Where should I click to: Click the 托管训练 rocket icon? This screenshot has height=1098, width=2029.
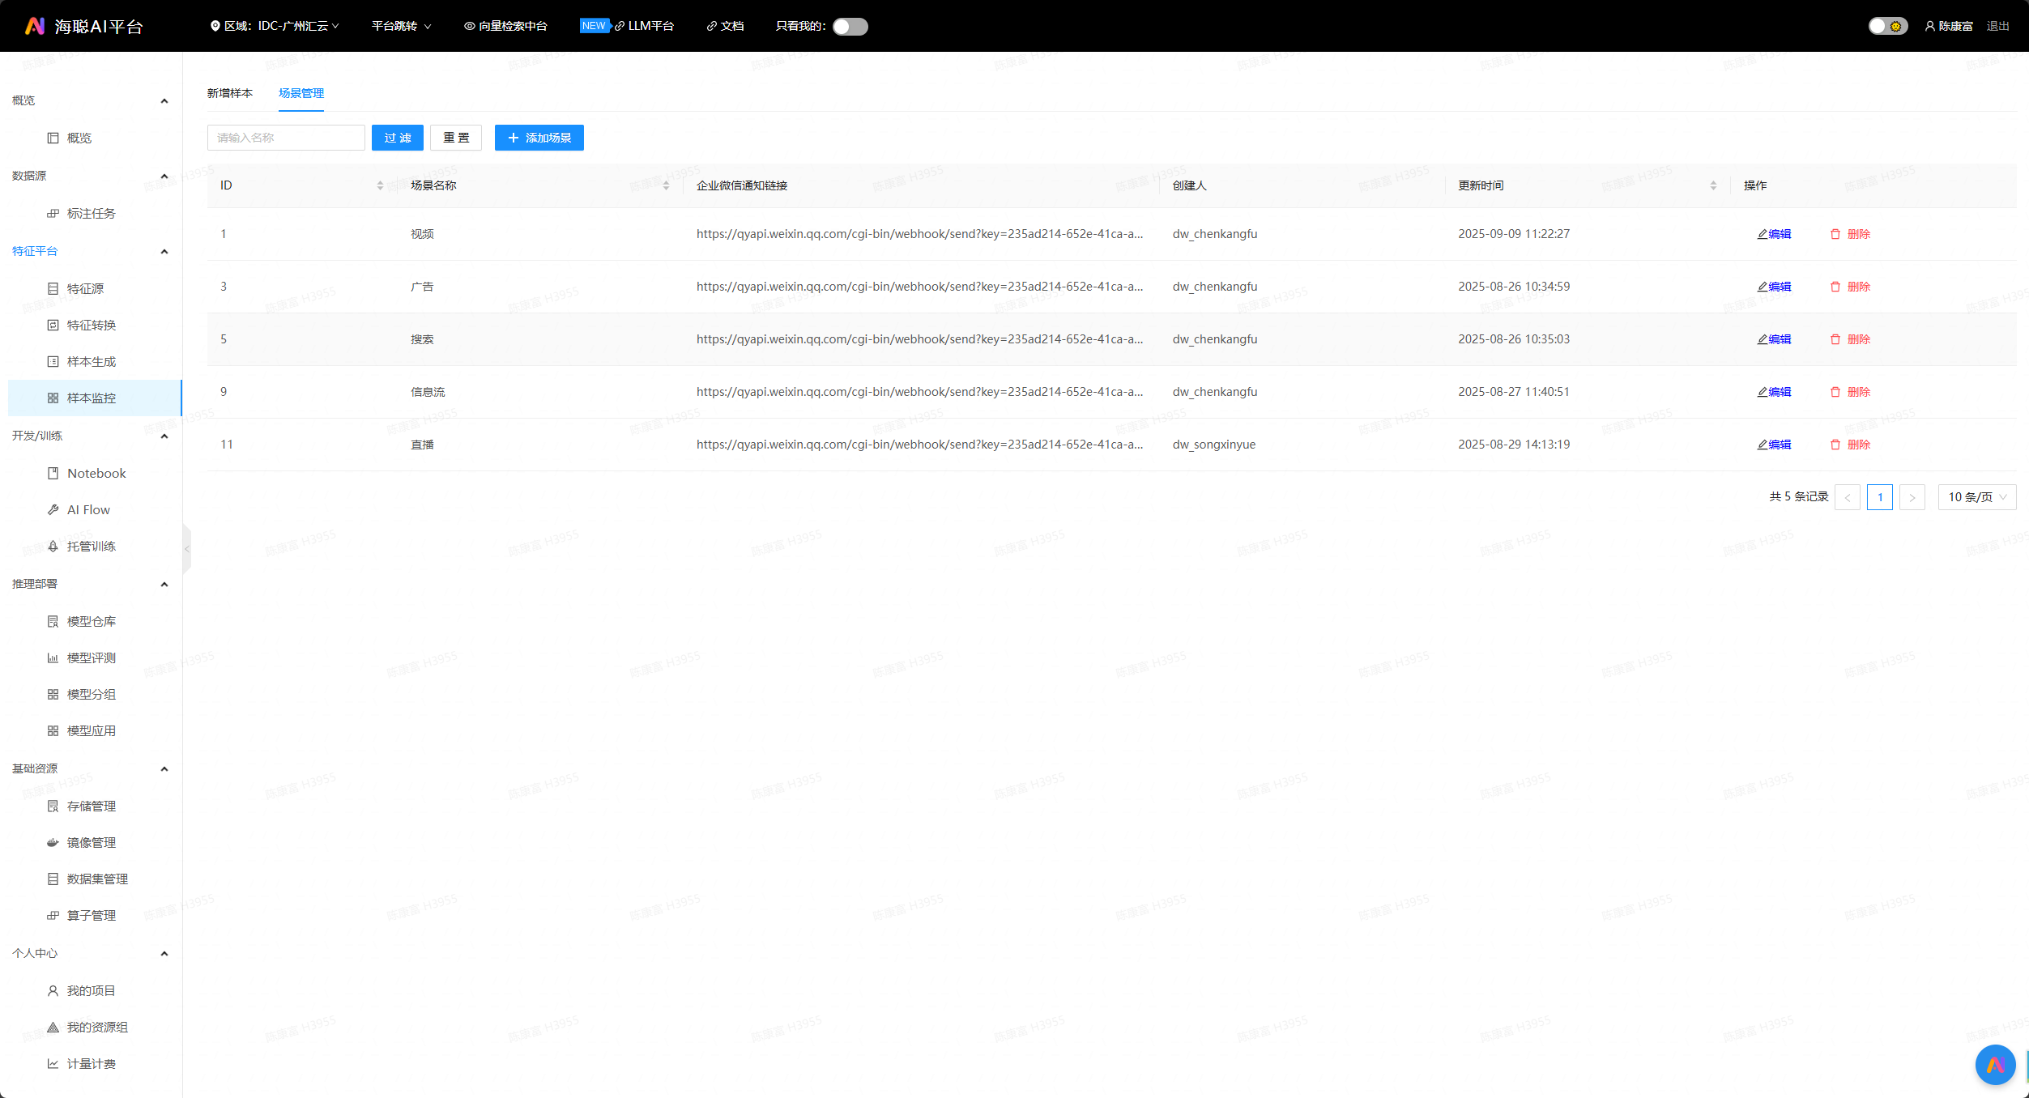(53, 546)
